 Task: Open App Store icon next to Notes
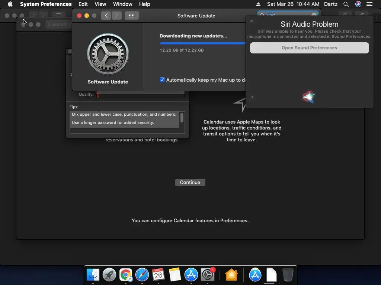point(191,275)
